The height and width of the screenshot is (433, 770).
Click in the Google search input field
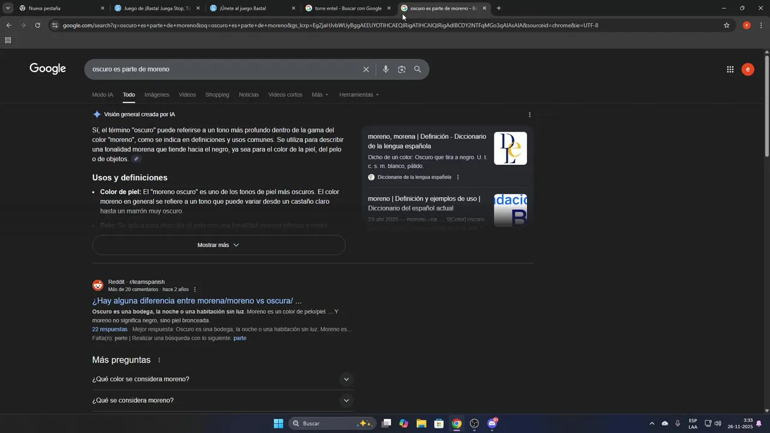tap(223, 69)
